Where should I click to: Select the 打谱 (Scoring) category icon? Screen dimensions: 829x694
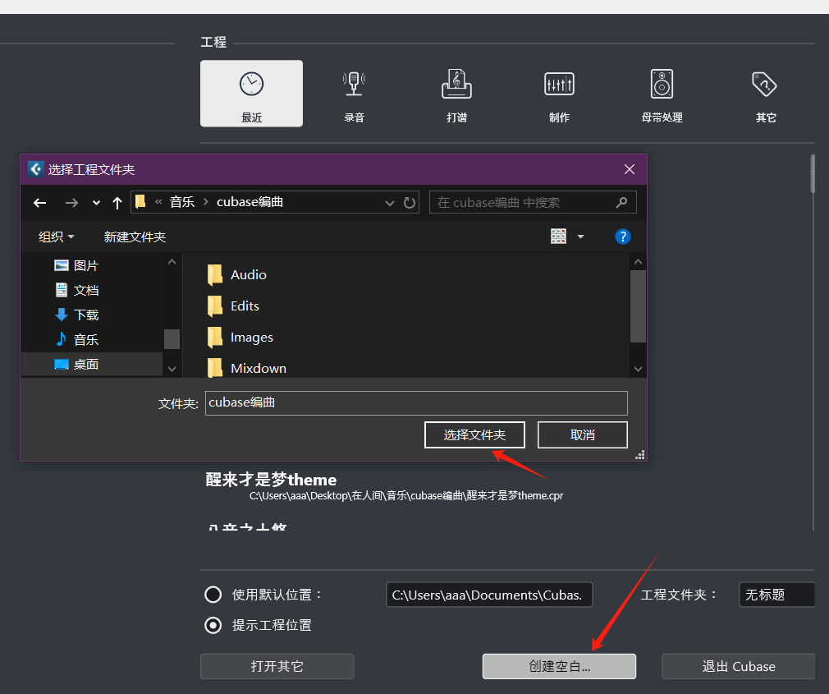pyautogui.click(x=456, y=92)
